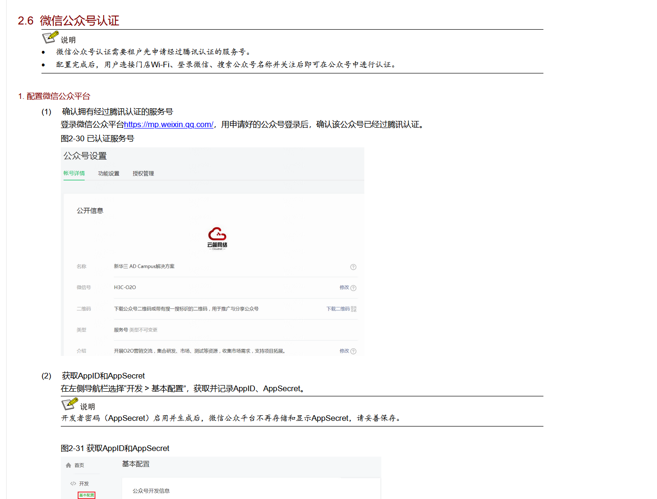Click the heading 1. 配置微信公众平台
The width and height of the screenshot is (657, 499).
(54, 96)
